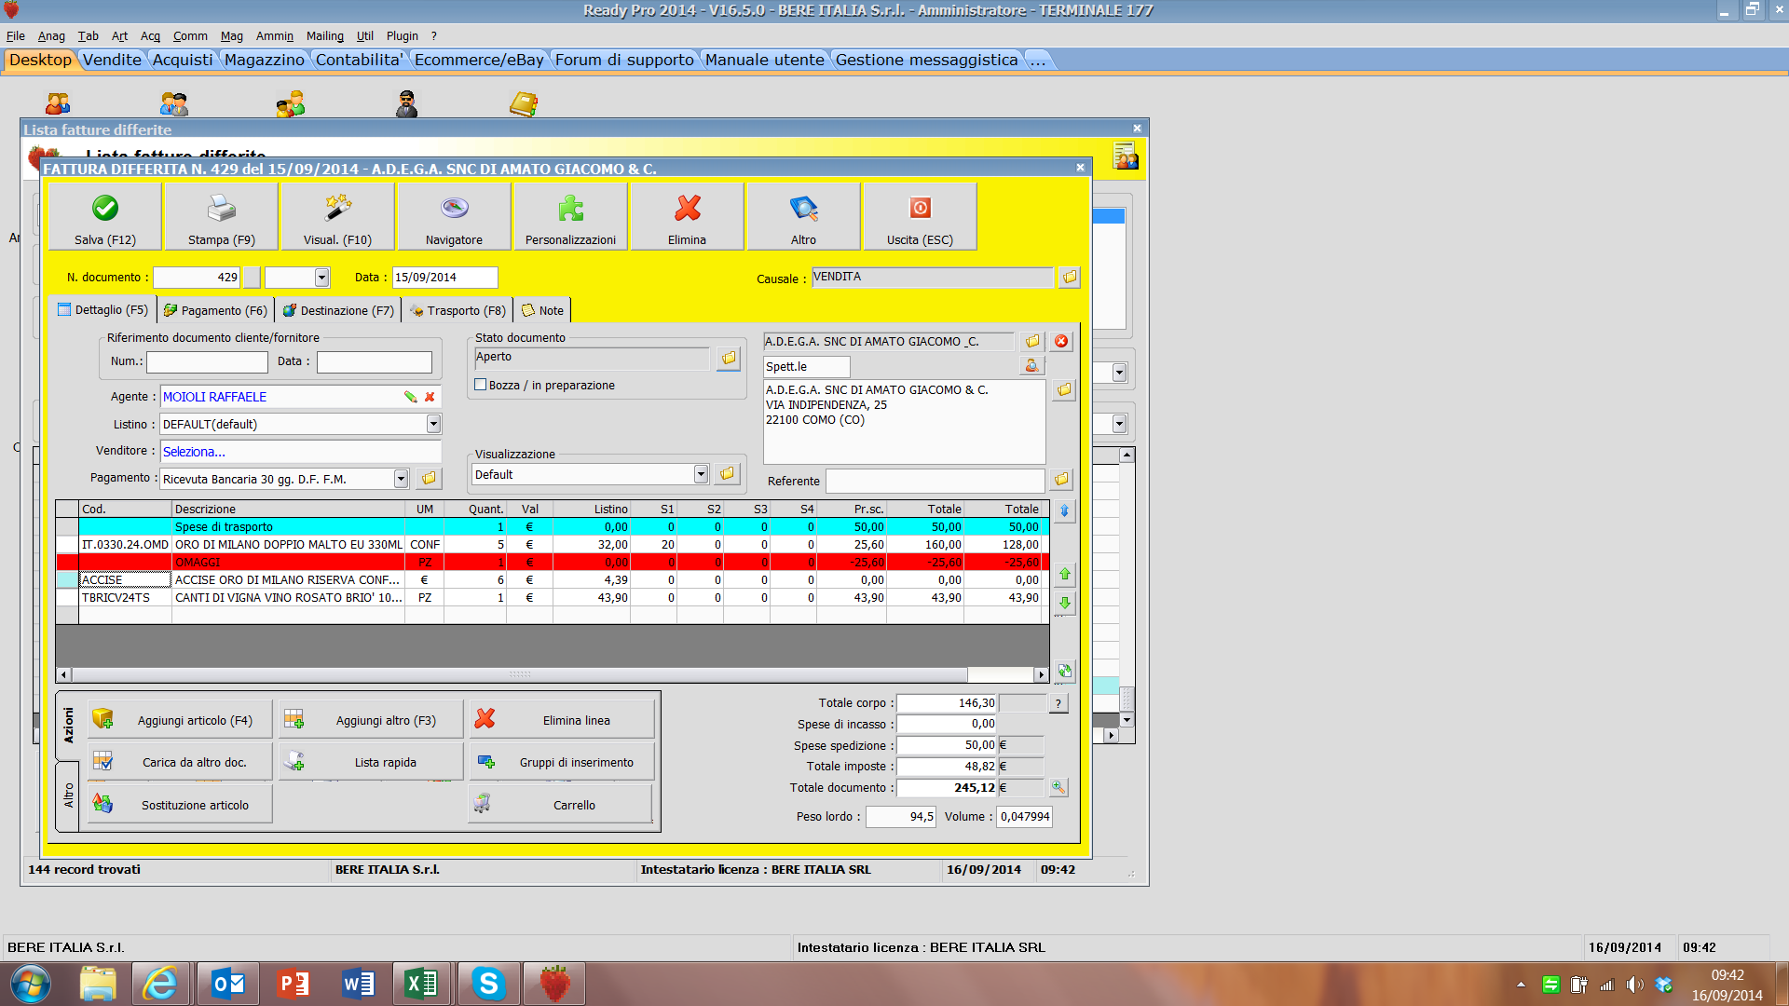
Task: Open Excel from taskbar
Action: [421, 984]
